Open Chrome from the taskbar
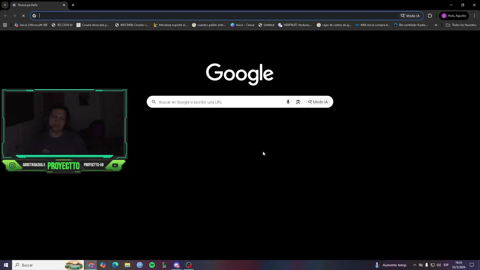480x270 pixels. [x=91, y=265]
